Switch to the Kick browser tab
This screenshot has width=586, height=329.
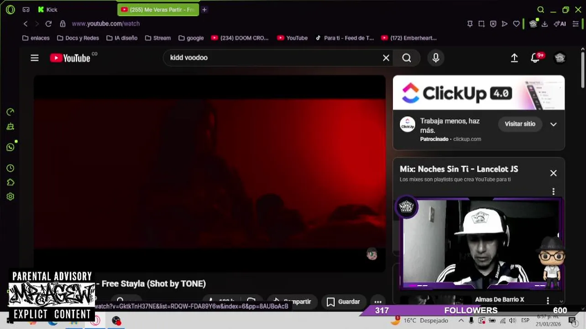click(48, 10)
